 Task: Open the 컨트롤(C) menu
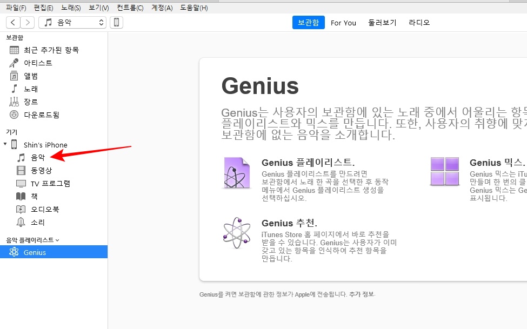130,8
